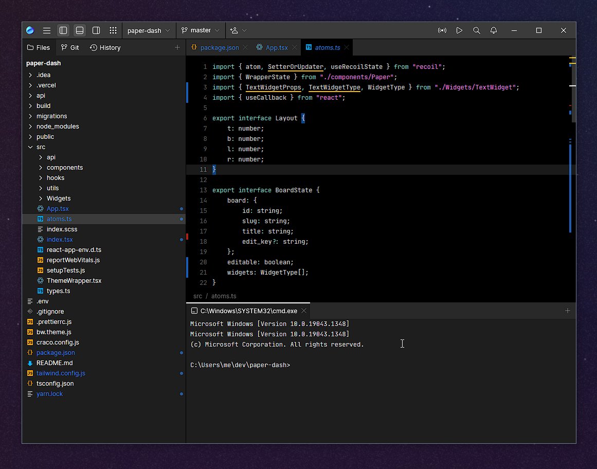Image resolution: width=597 pixels, height=469 pixels.
Task: Open search with the magnifier icon
Action: click(476, 30)
